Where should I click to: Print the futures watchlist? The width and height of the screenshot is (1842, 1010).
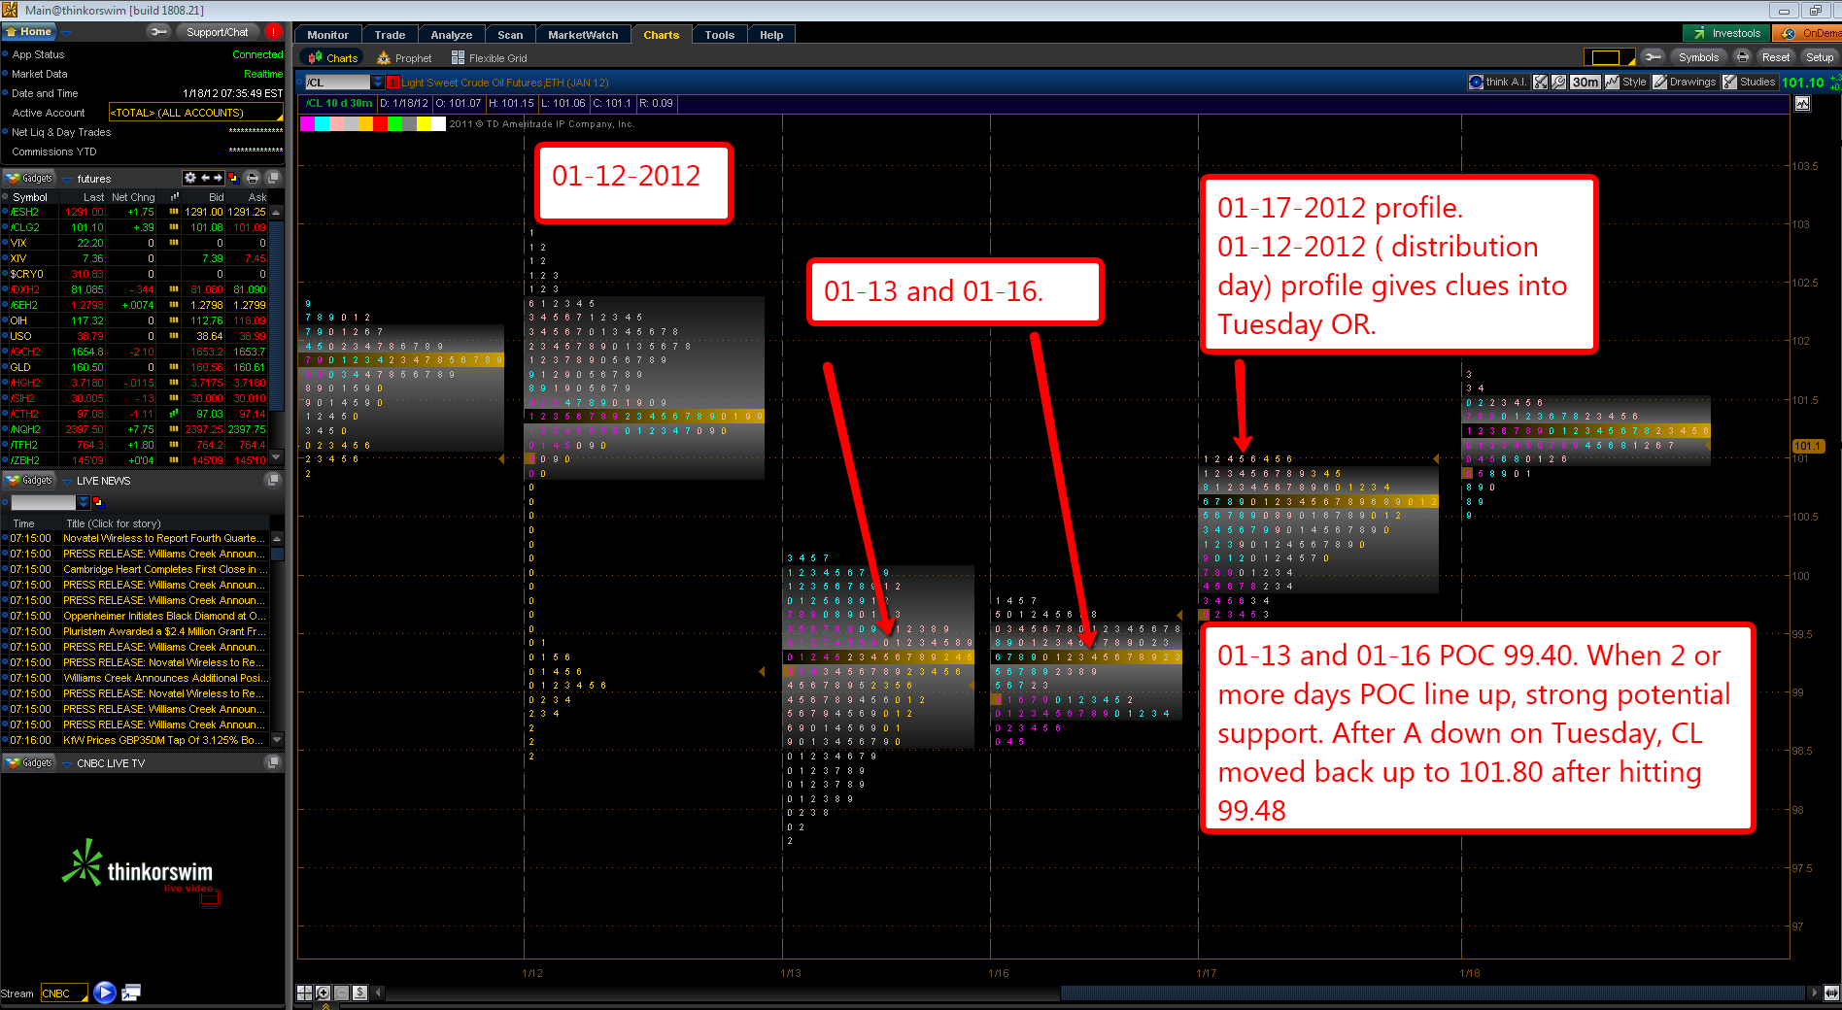tap(253, 178)
